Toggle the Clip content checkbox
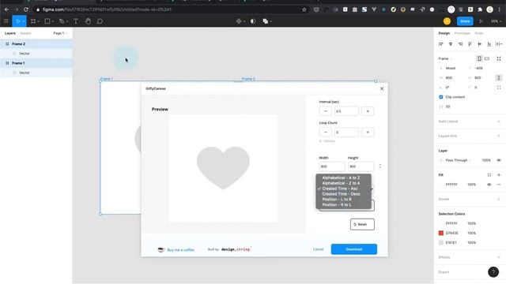This screenshot has width=506, height=284. (441, 97)
